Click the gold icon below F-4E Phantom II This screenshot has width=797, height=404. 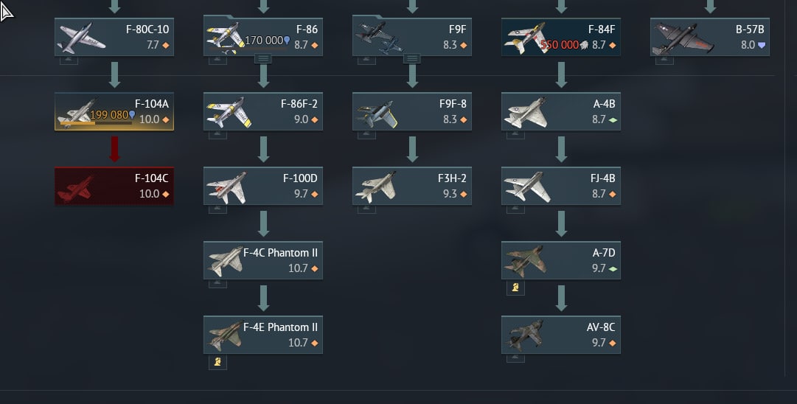coord(217,362)
